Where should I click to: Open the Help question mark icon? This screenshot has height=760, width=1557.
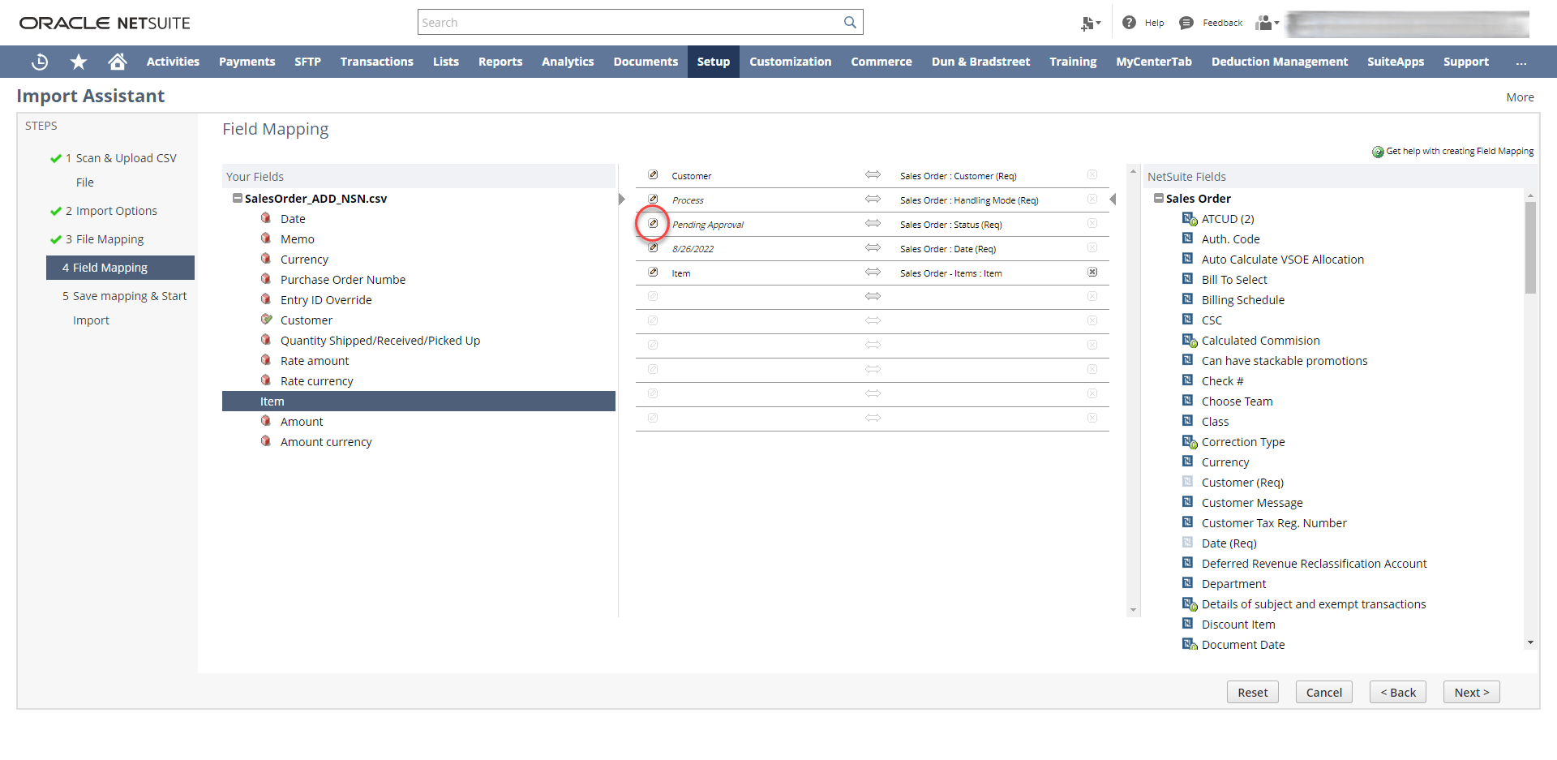click(1129, 23)
